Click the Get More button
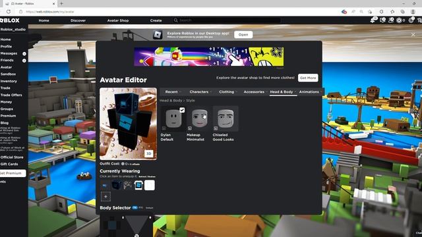The height and width of the screenshot is (237, 422). click(x=308, y=78)
